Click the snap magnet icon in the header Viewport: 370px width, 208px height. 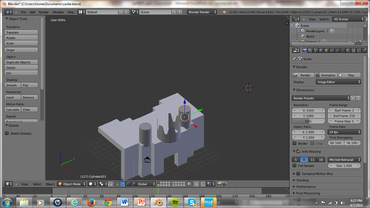[203, 184]
